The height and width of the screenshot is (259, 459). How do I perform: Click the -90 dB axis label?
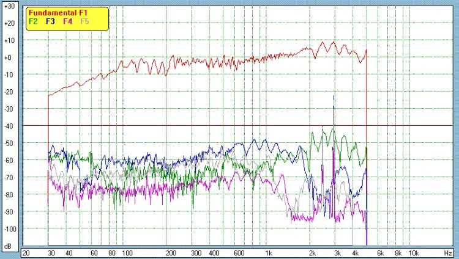pos(9,211)
